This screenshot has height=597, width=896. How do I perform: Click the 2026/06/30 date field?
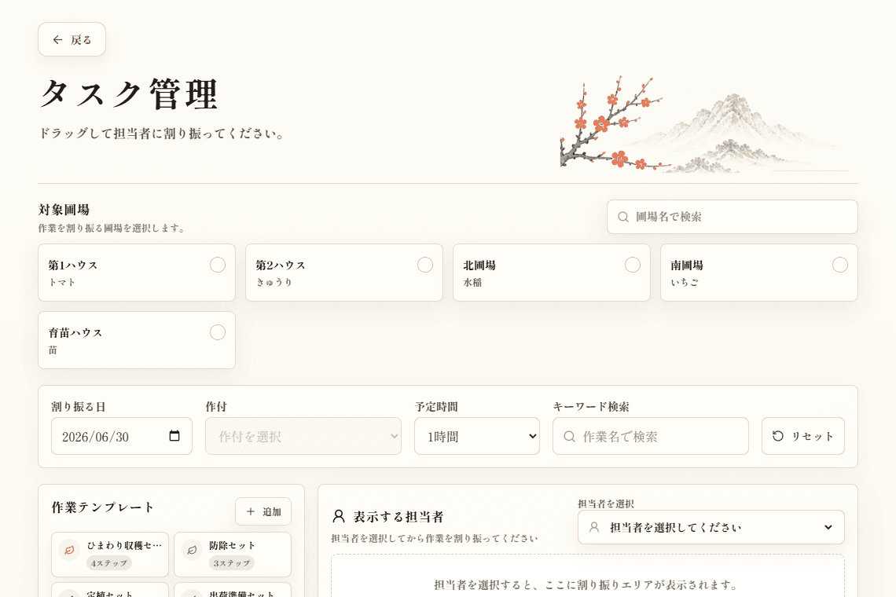[122, 436]
